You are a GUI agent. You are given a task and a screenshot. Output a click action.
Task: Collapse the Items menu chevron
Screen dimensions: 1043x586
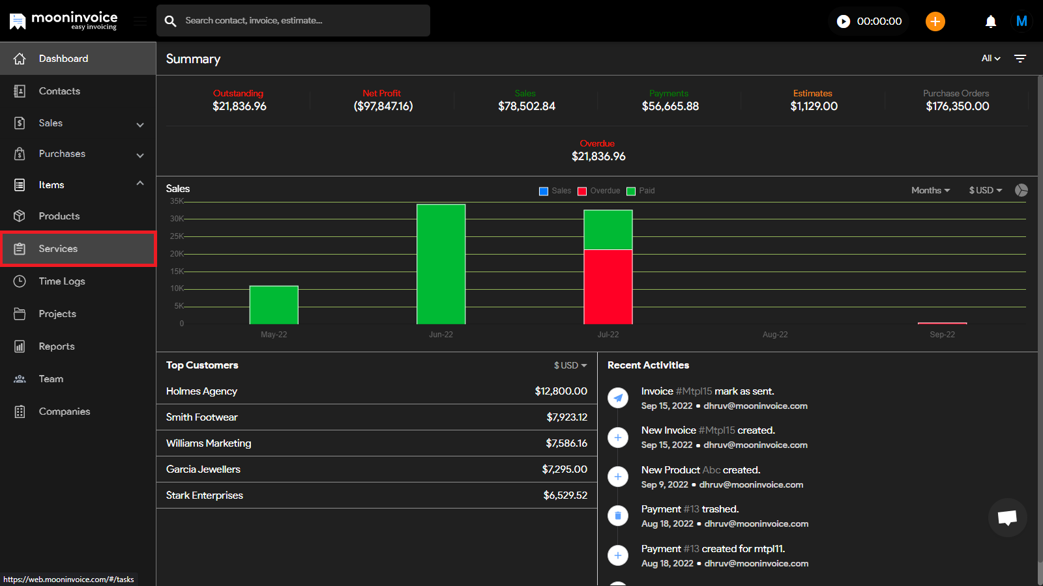click(x=140, y=184)
